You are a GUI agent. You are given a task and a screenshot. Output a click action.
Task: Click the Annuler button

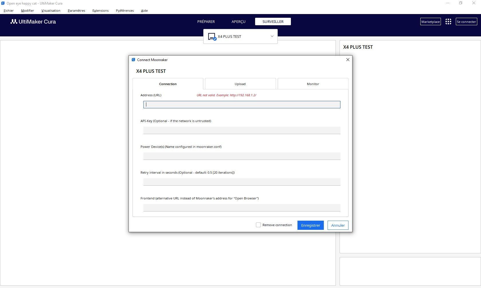(338, 225)
